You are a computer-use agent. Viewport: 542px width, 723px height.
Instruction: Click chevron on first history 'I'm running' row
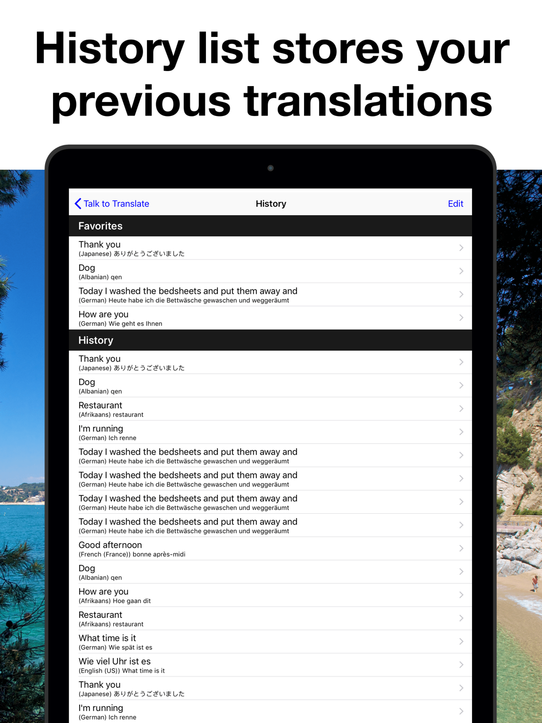tap(461, 432)
